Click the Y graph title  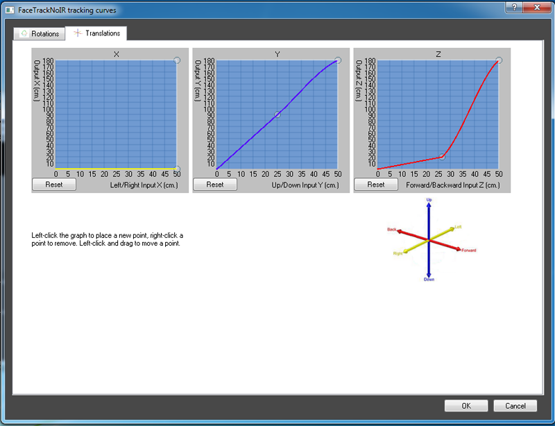click(277, 54)
